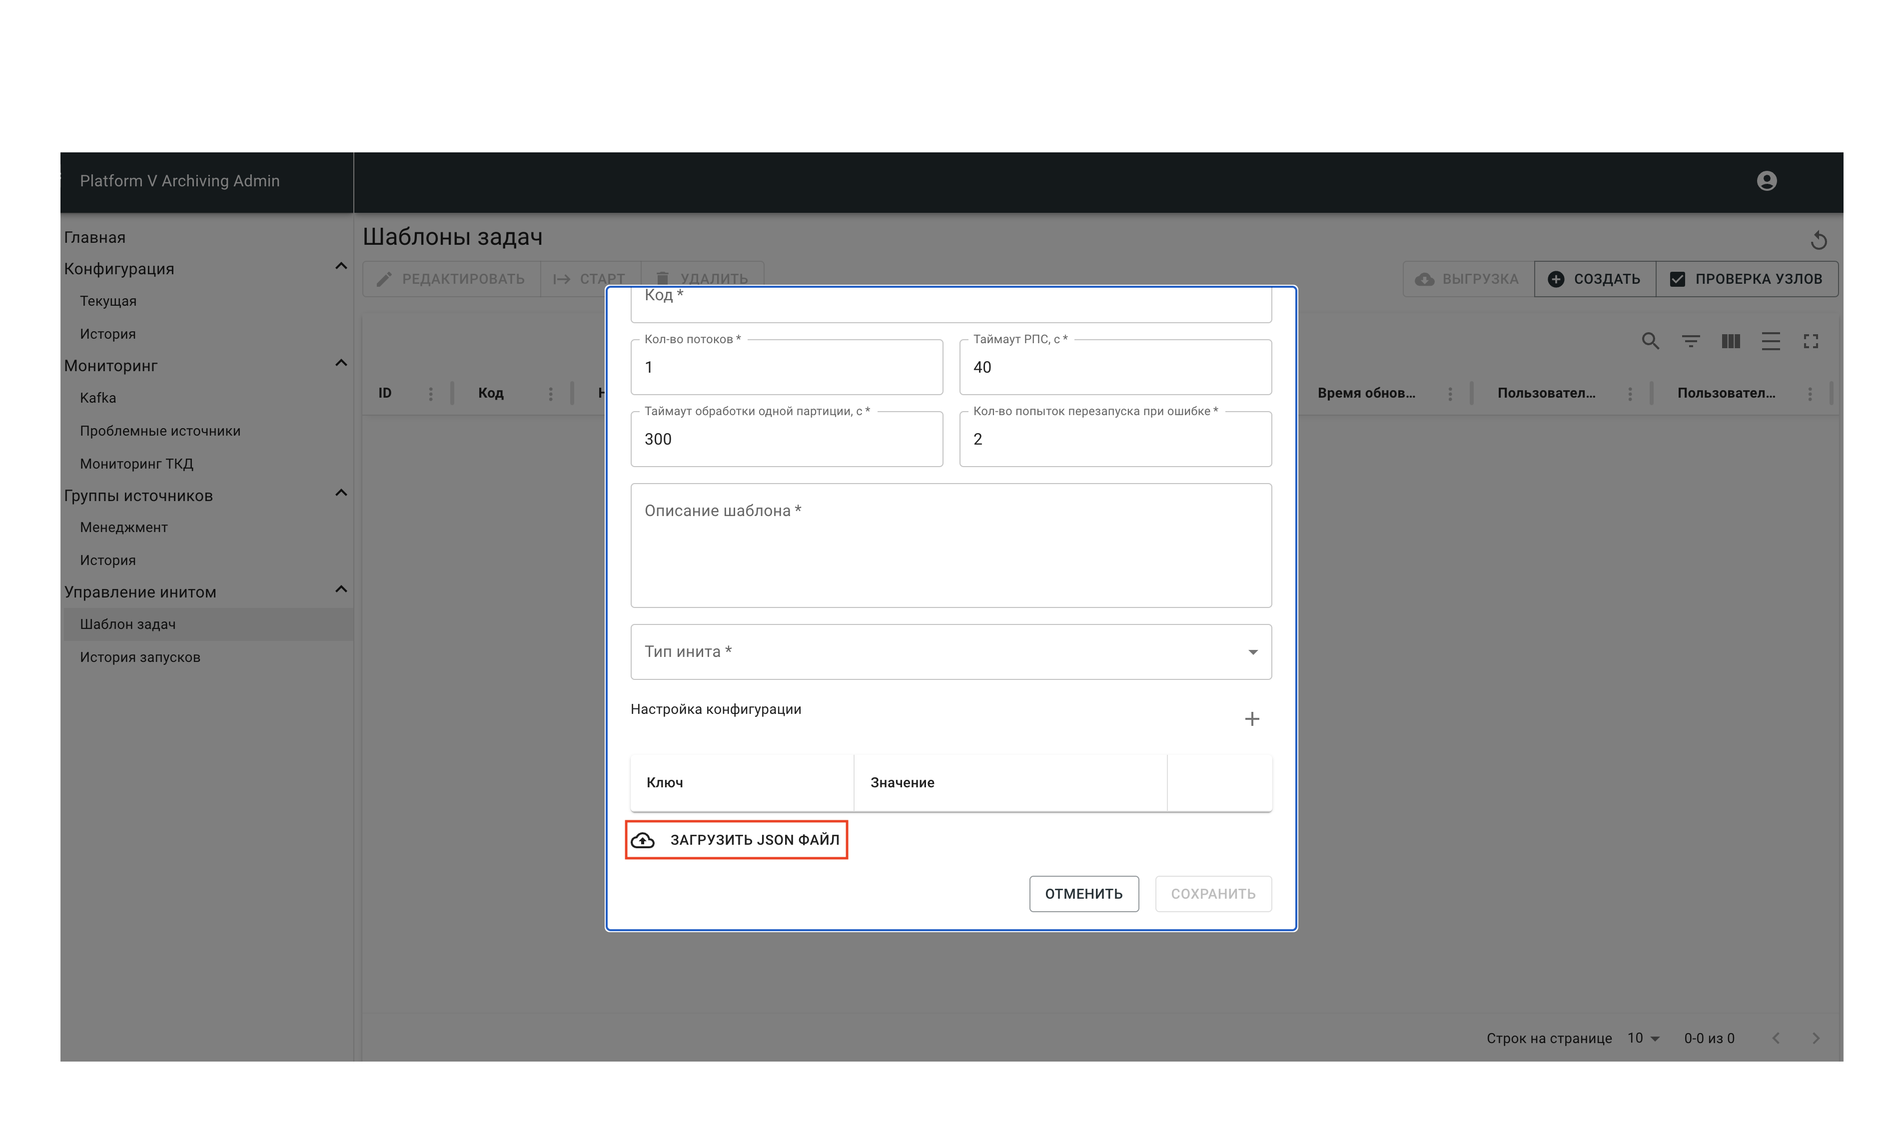Click the Описание шаблона text area
1903x1142 pixels.
click(x=951, y=545)
